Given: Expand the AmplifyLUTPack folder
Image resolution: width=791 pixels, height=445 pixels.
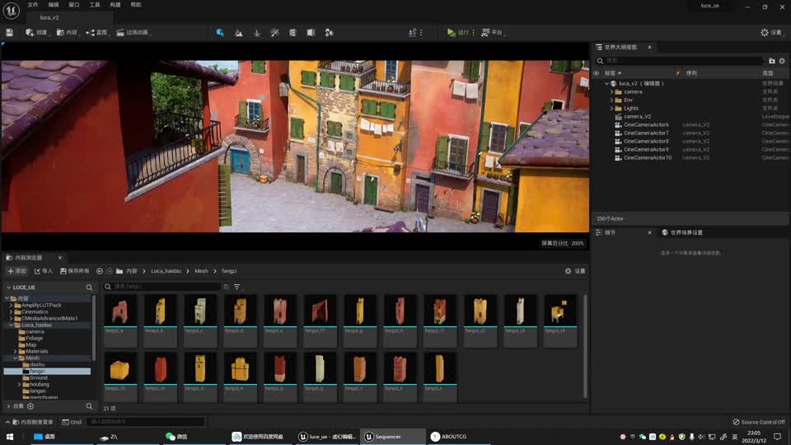Looking at the screenshot, I should pos(11,305).
